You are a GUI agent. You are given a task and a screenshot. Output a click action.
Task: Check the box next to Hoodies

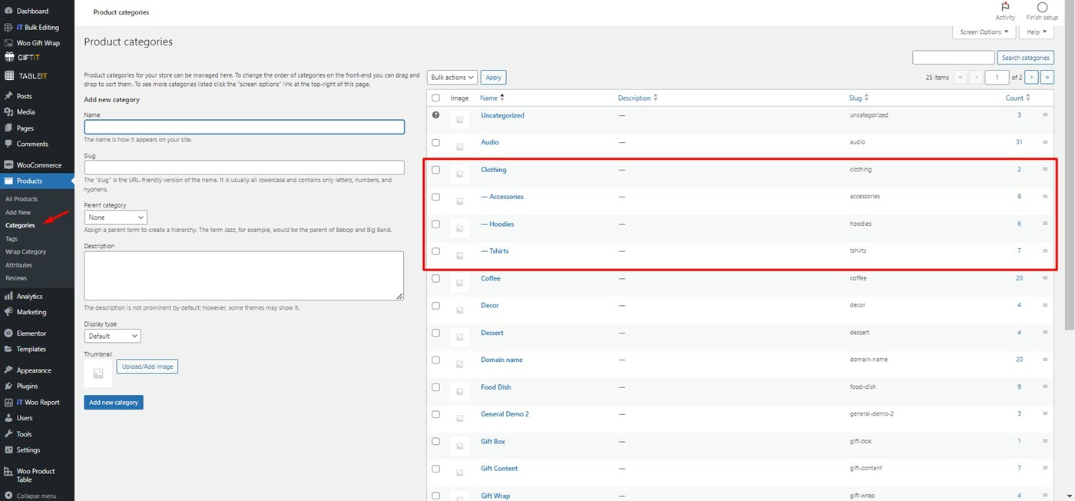click(436, 224)
